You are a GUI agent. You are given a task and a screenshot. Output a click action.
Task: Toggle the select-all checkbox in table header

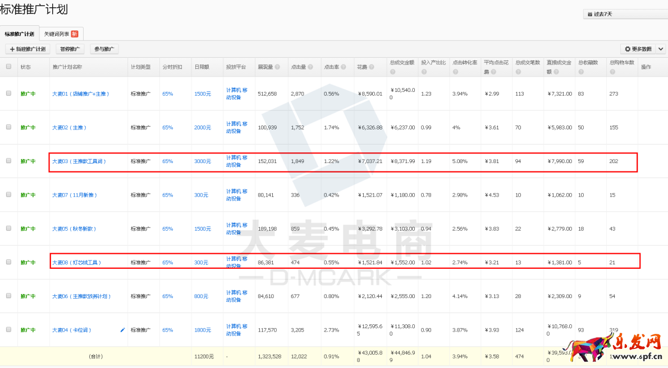tap(8, 67)
